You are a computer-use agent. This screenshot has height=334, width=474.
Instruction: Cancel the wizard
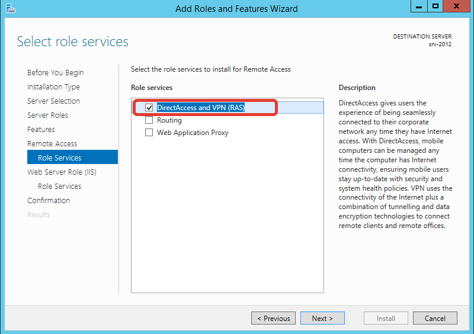pos(435,318)
